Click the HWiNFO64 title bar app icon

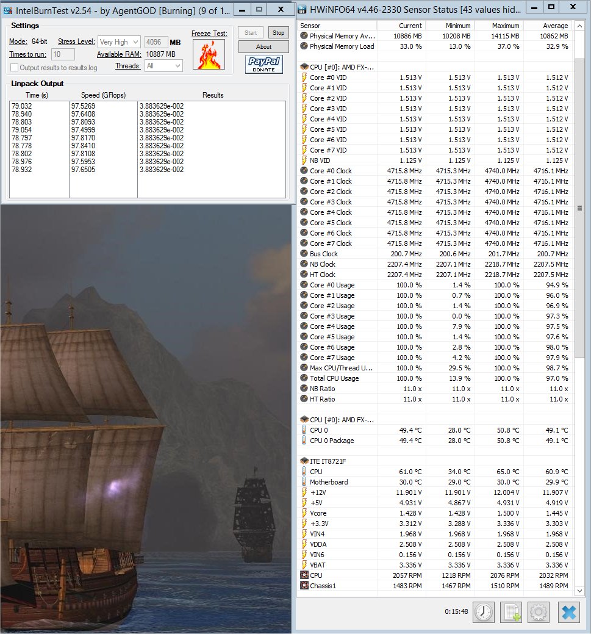302,9
